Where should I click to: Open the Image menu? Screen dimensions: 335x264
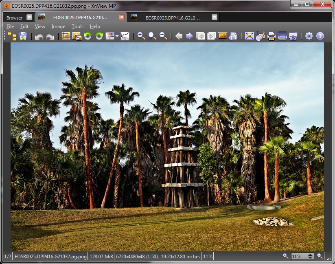pos(58,26)
